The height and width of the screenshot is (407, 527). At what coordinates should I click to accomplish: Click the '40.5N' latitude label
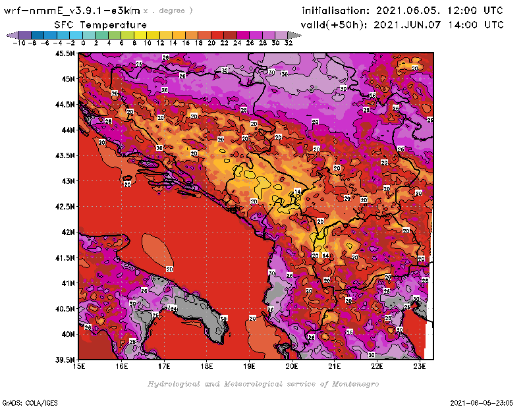65,309
